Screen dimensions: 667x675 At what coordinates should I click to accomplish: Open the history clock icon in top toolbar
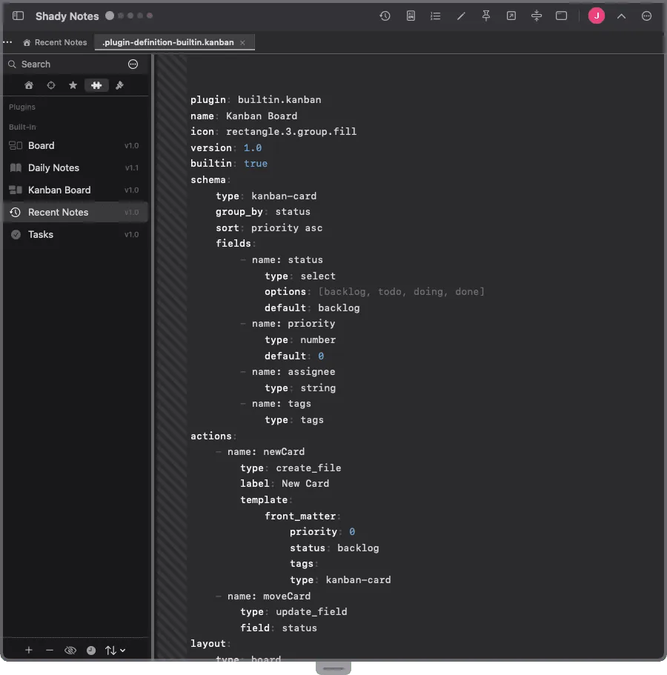(385, 16)
